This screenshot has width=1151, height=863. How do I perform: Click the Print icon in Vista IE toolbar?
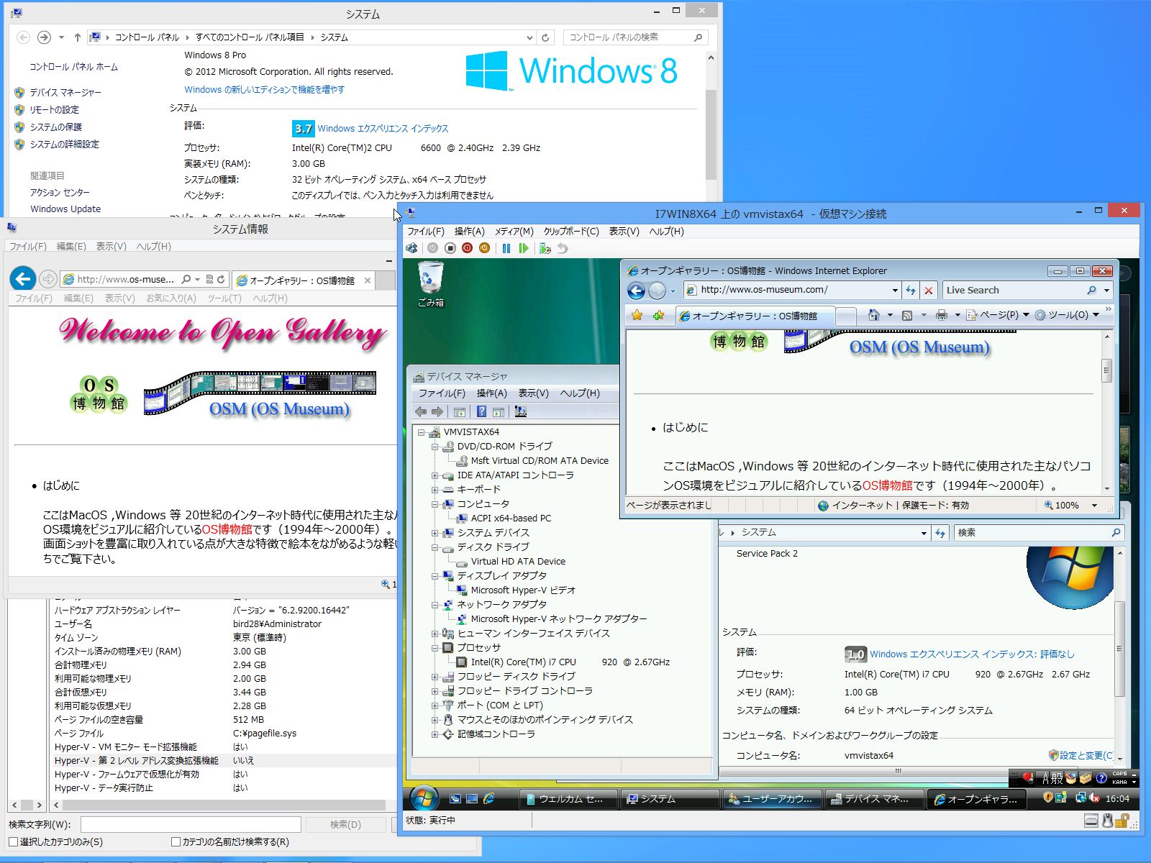(x=942, y=315)
